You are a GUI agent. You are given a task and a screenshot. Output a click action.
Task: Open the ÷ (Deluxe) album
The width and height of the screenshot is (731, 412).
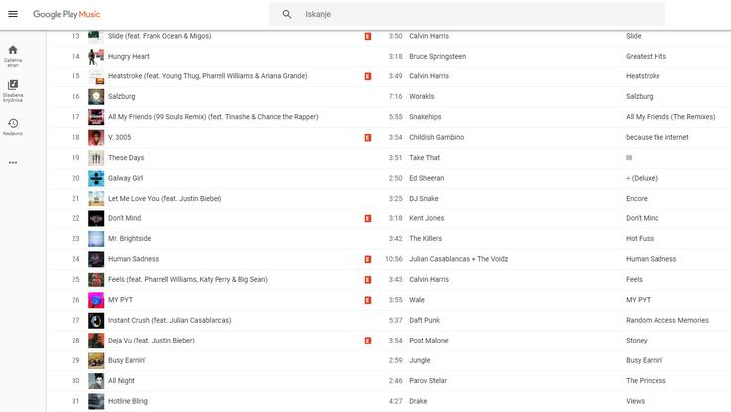pyautogui.click(x=642, y=178)
